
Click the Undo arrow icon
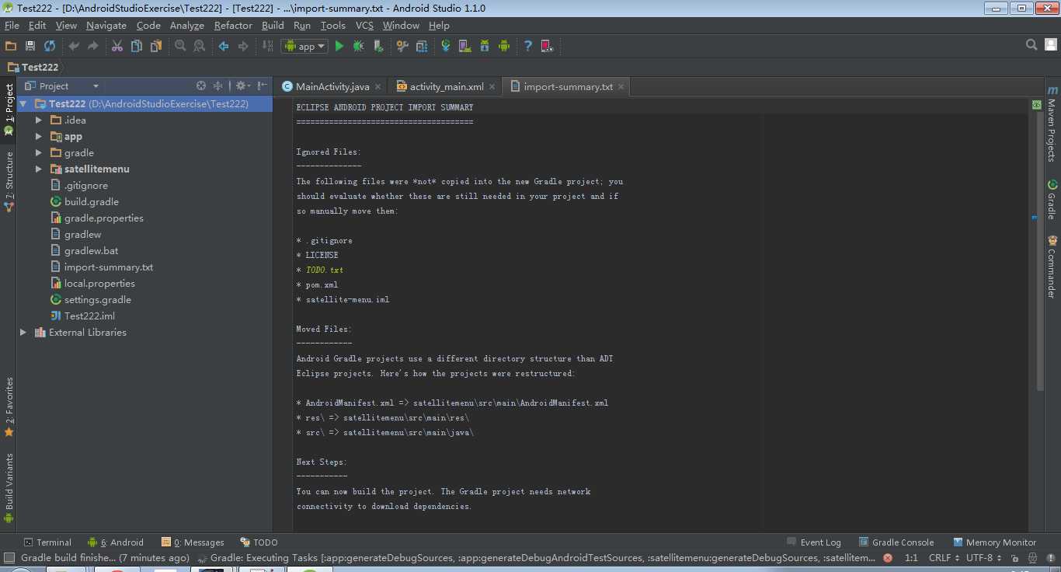pyautogui.click(x=74, y=46)
